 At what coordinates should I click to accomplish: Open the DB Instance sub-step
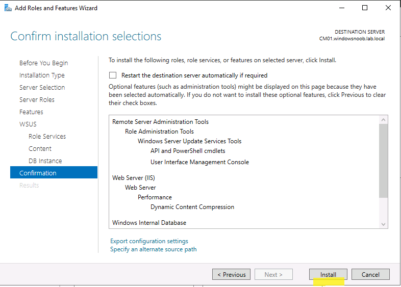click(45, 161)
